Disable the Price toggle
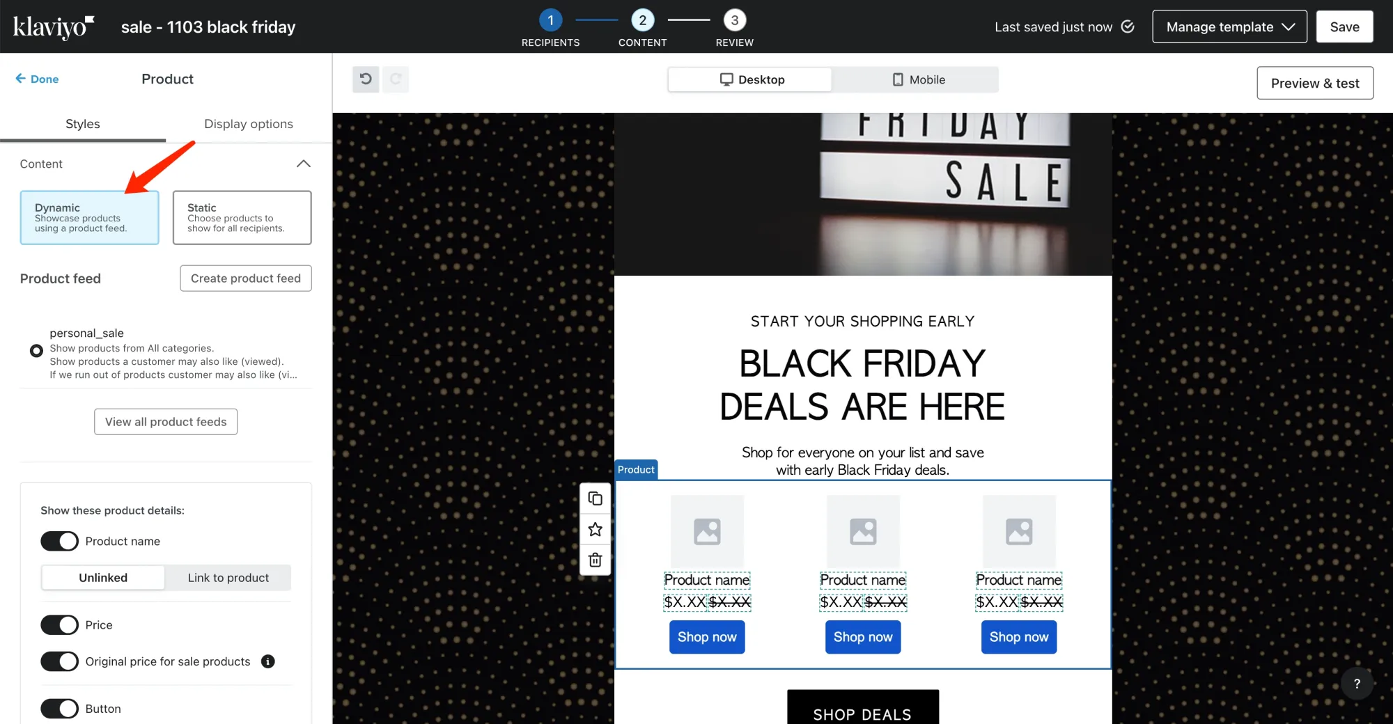Image resolution: width=1393 pixels, height=724 pixels. coord(60,624)
